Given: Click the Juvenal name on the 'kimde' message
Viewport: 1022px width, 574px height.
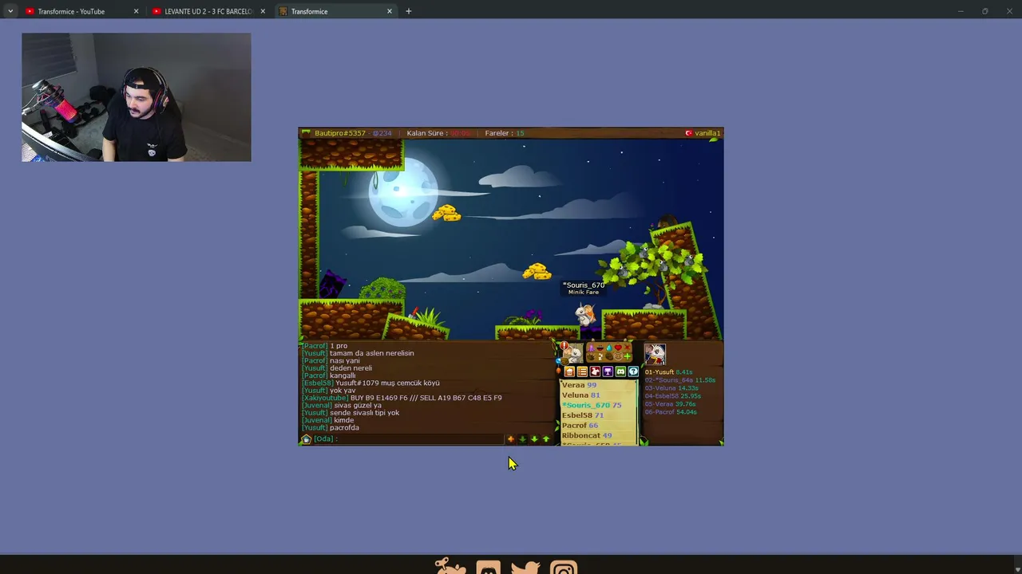Looking at the screenshot, I should pyautogui.click(x=317, y=420).
